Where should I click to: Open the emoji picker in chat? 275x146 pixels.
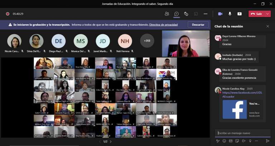pyautogui.click(x=224, y=141)
